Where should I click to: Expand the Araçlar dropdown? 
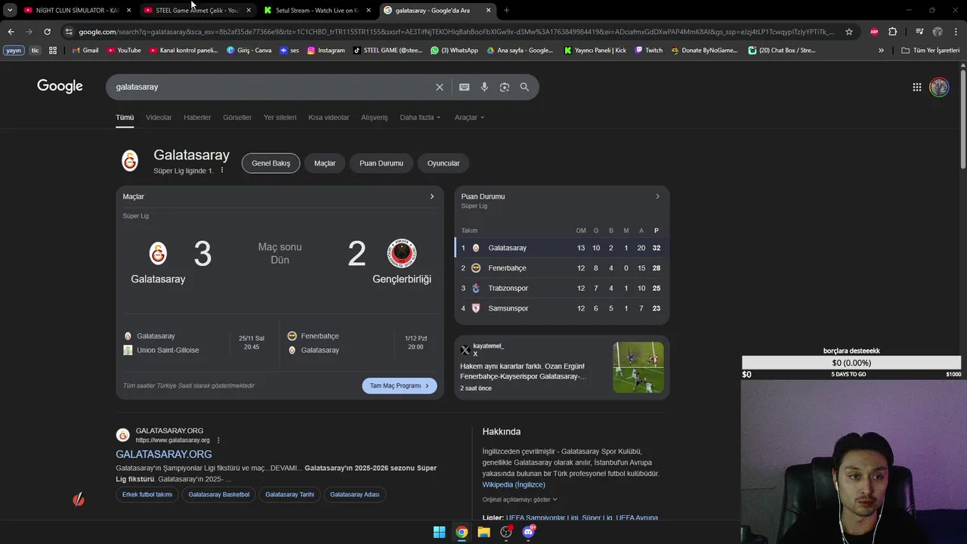pos(469,118)
